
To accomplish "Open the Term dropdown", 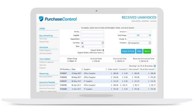I will tap(92, 47).
